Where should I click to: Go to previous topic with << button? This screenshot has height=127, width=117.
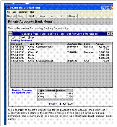(x=52, y=16)
